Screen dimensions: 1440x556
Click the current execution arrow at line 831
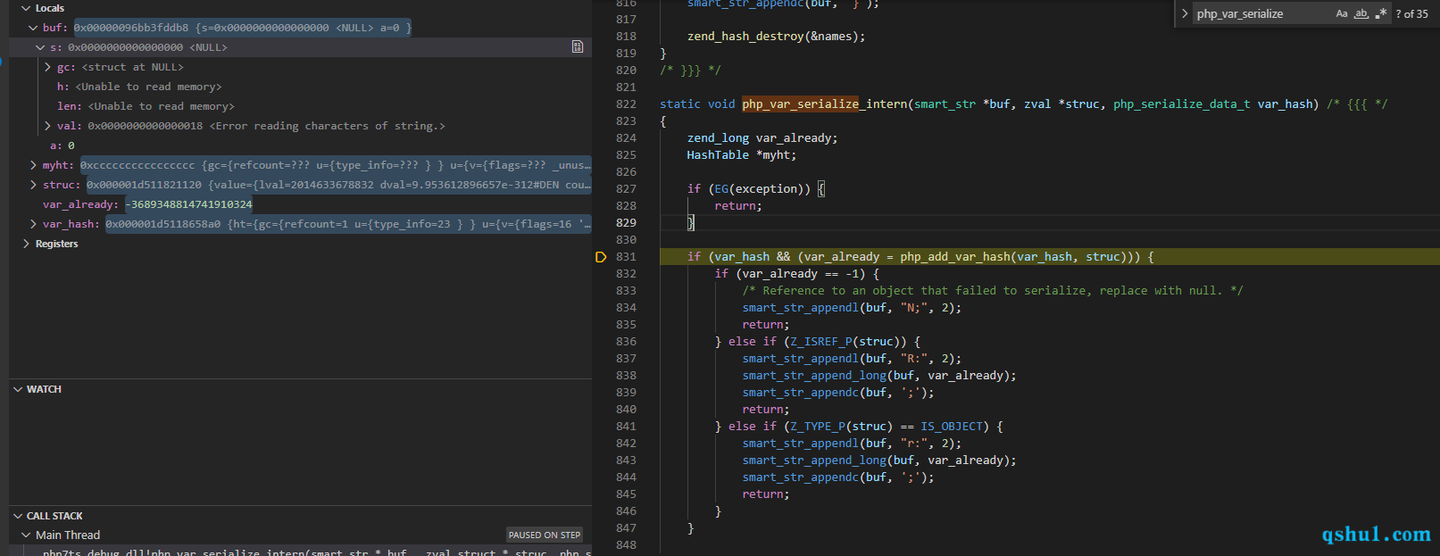pyautogui.click(x=601, y=257)
